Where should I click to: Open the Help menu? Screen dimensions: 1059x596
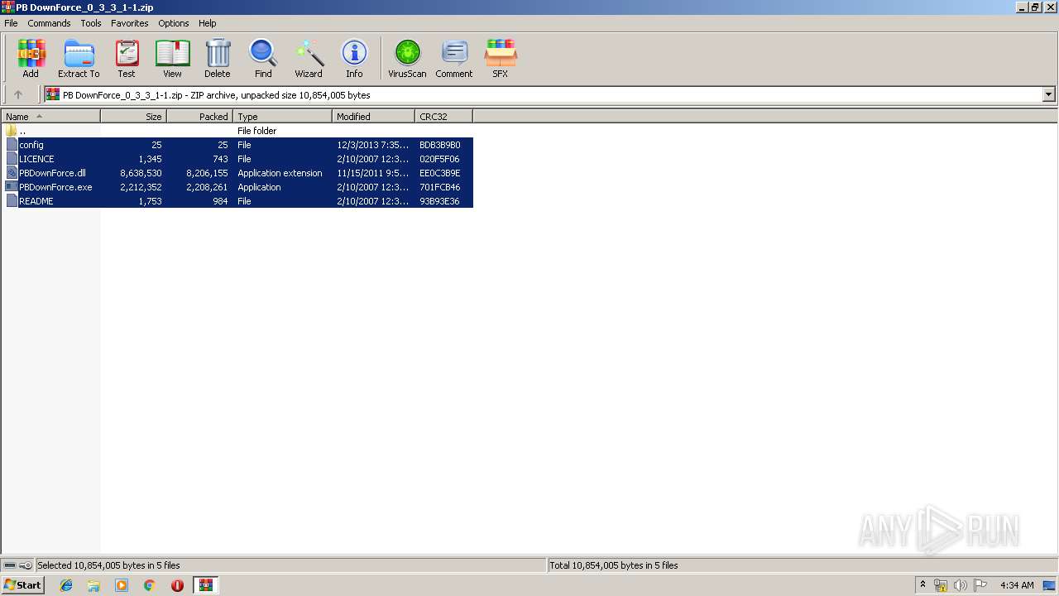[x=208, y=23]
